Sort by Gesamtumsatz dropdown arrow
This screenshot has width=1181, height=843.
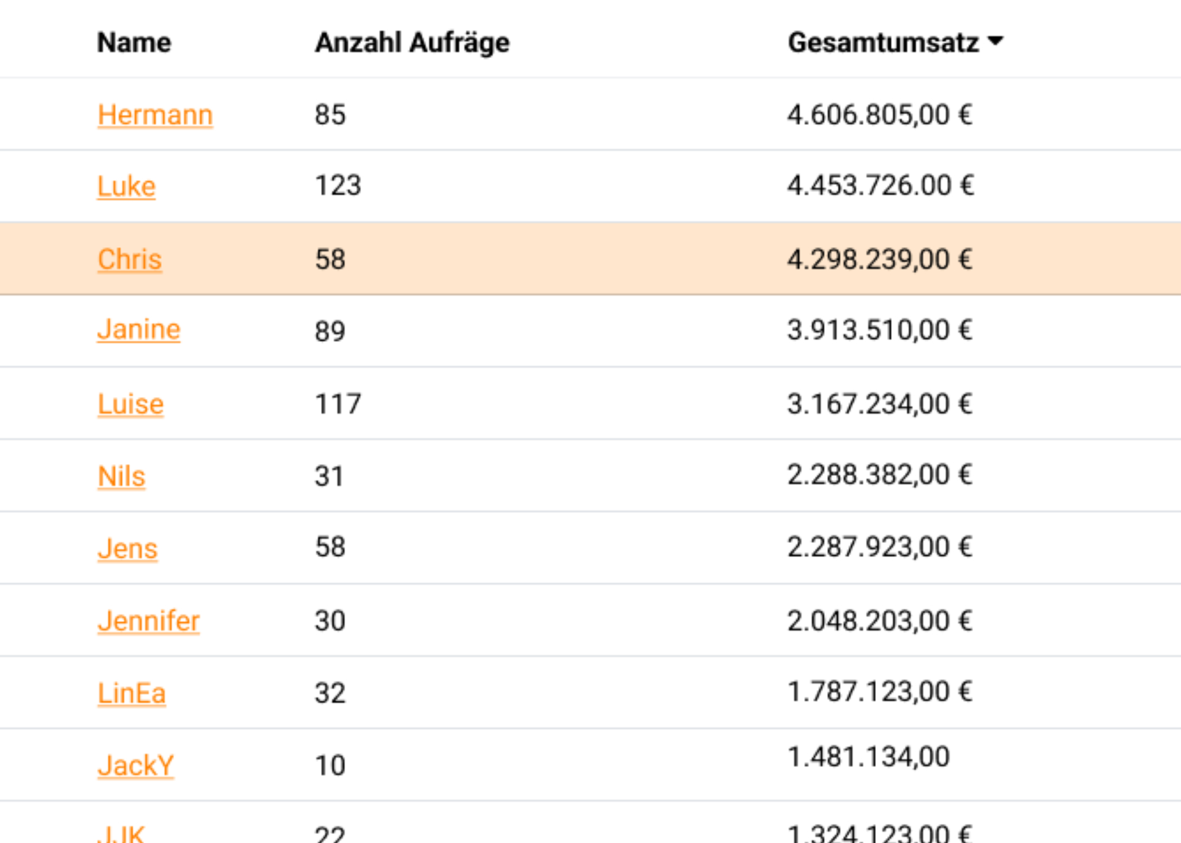click(x=995, y=42)
